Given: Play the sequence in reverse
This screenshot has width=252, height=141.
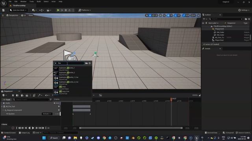Looking at the screenshot, I should 29,128.
